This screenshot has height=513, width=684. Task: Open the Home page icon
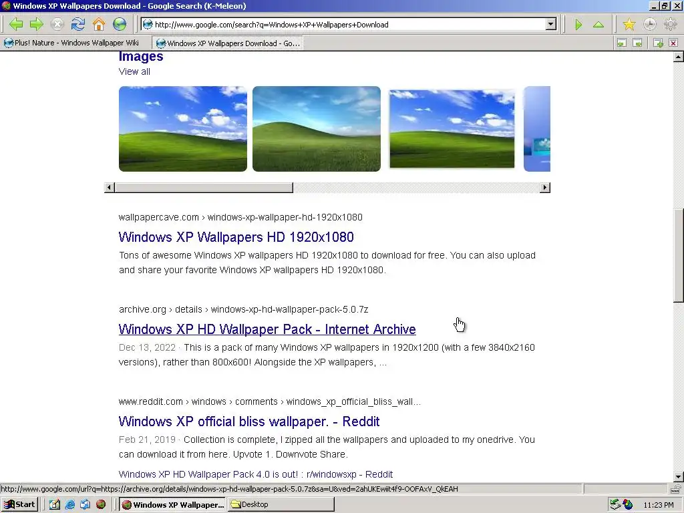coord(99,24)
